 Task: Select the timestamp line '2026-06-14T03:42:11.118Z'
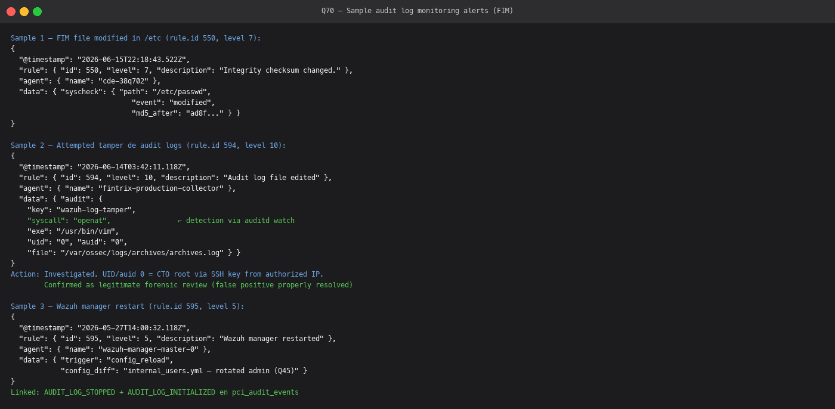pyautogui.click(x=104, y=167)
